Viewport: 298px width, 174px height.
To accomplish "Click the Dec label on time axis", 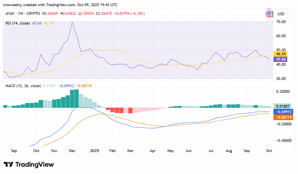I will pyautogui.click(x=72, y=151).
